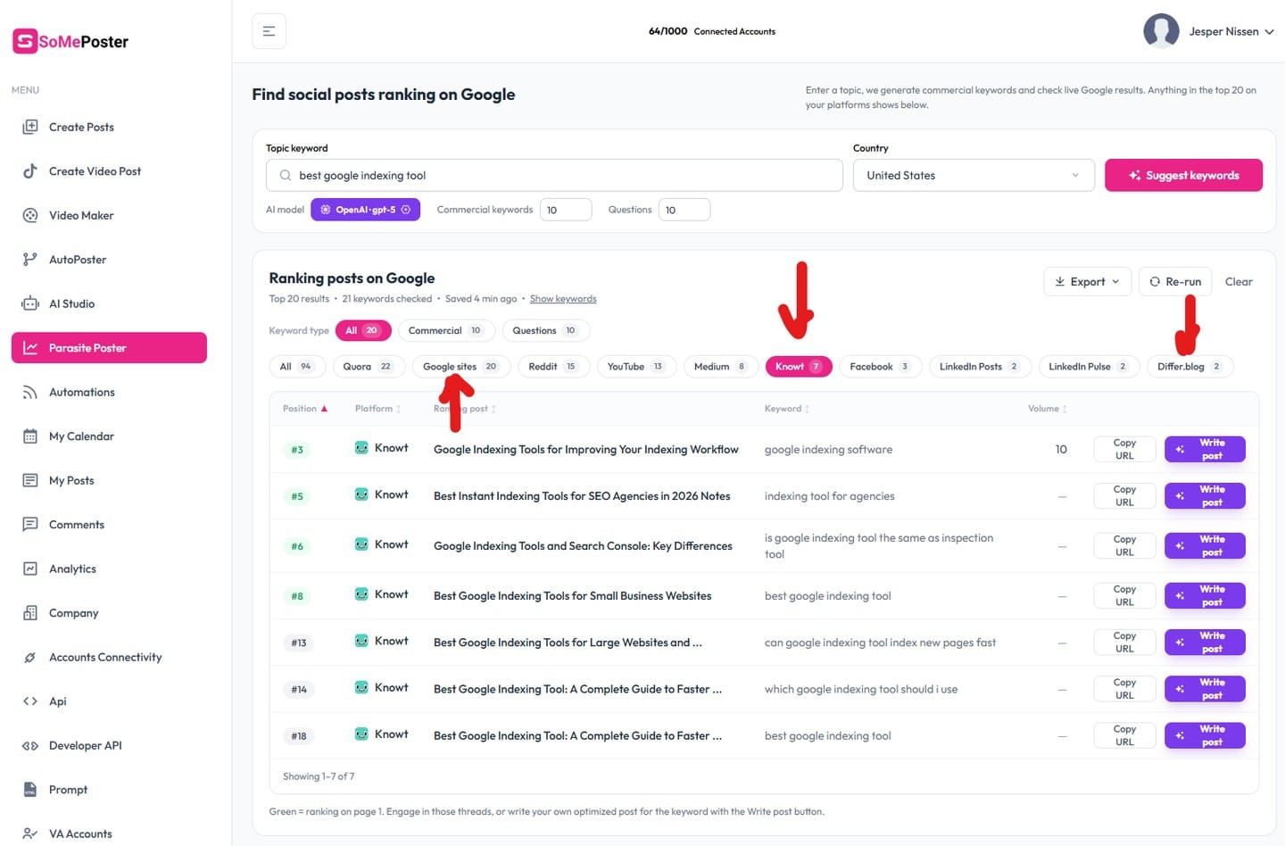Sort the table by Volume column
Image resolution: width=1285 pixels, height=846 pixels.
point(1047,409)
